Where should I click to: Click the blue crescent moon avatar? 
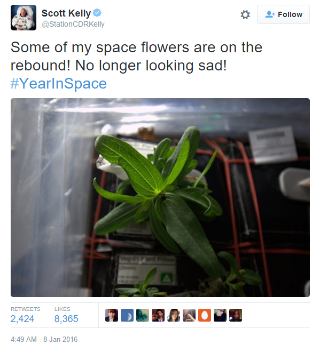click(127, 315)
